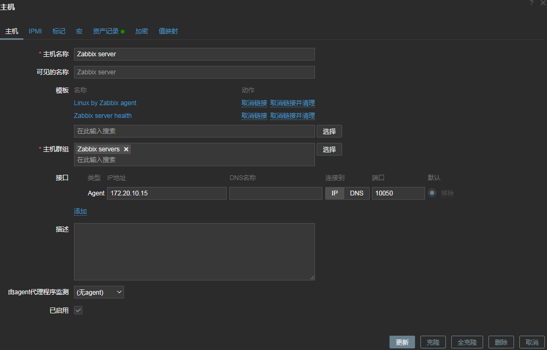Open the help question mark icon
This screenshot has height=350, width=547.
click(x=532, y=3)
